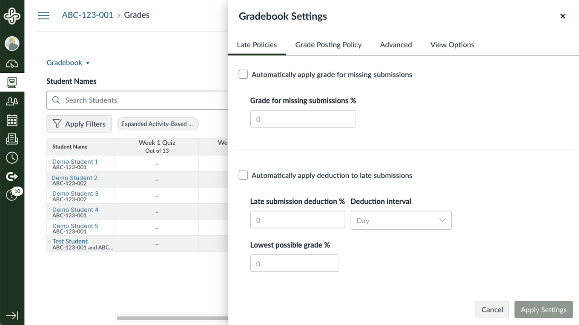Enable automatically apply grade for missing submissions
The height and width of the screenshot is (325, 579).
click(243, 74)
